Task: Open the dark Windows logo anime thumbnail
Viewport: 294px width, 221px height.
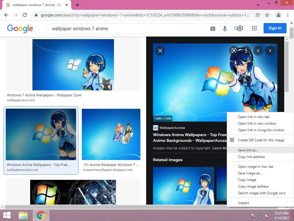Action: [x=73, y=192]
